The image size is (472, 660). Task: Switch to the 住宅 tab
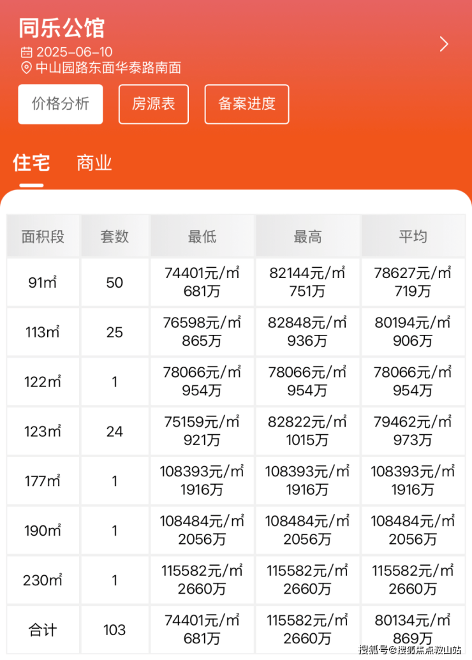point(31,163)
